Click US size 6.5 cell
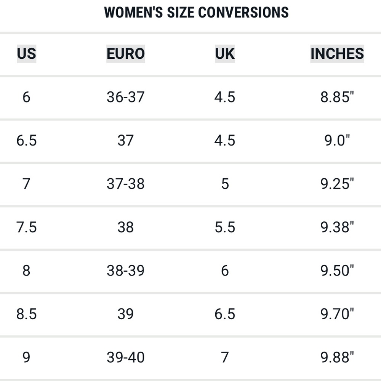This screenshot has height=381, width=381. point(27,141)
